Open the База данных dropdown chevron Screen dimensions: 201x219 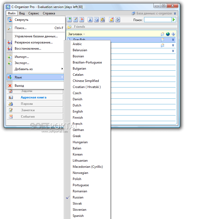[x=175, y=13]
